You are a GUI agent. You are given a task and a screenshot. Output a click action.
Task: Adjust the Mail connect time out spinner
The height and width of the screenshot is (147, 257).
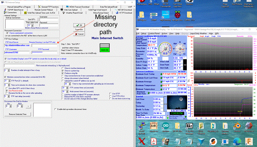pos(67,92)
